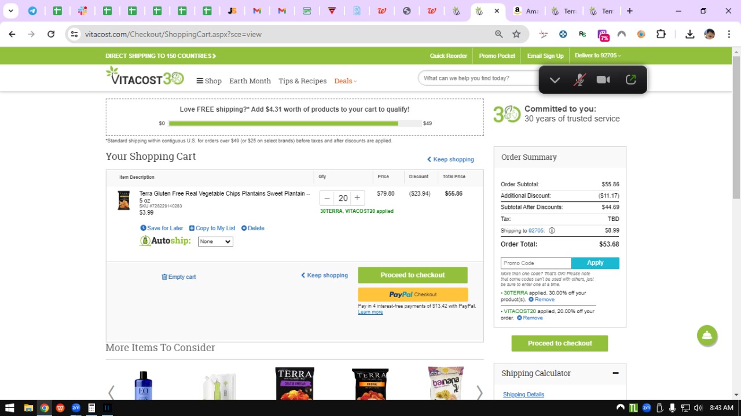The image size is (741, 416).
Task: Open a new browser tab
Action: (x=630, y=11)
